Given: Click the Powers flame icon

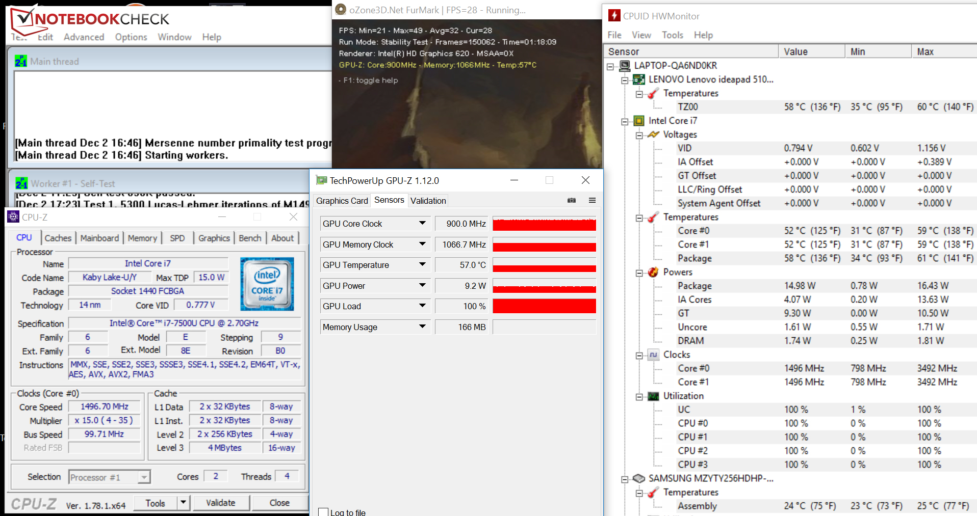Looking at the screenshot, I should tap(653, 272).
